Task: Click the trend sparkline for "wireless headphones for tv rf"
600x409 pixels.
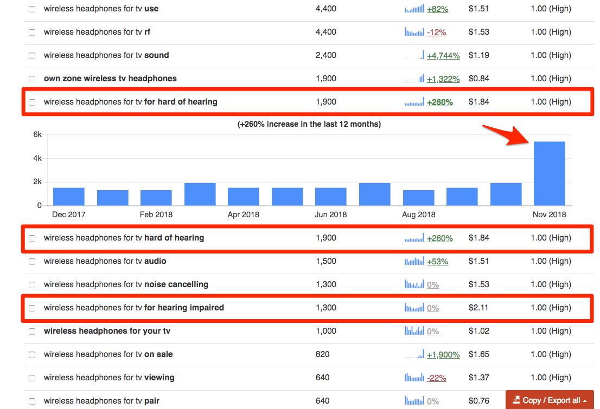Action: point(413,32)
